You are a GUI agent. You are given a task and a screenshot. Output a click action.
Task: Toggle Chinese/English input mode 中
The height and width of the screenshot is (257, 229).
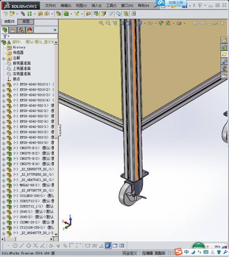186,252
